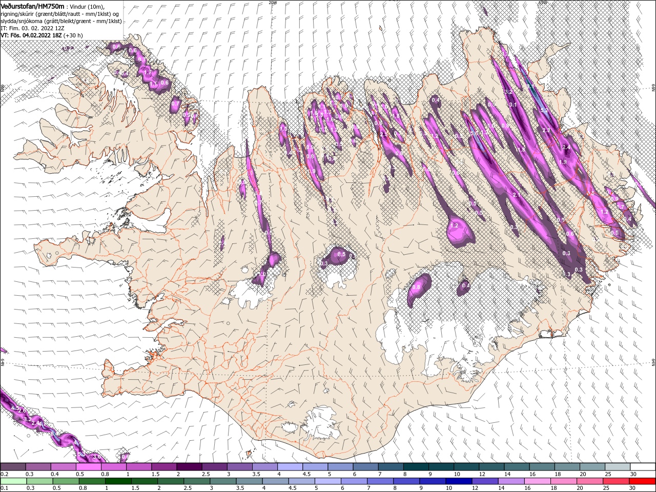656x492 pixels.
Task: Select the pale green rain-scale swatch labeled 0.1
Action: tap(13, 481)
